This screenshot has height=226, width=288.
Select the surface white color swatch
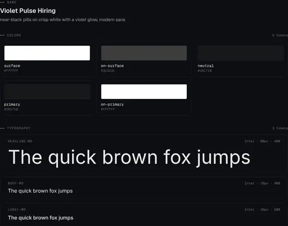[x=47, y=53]
